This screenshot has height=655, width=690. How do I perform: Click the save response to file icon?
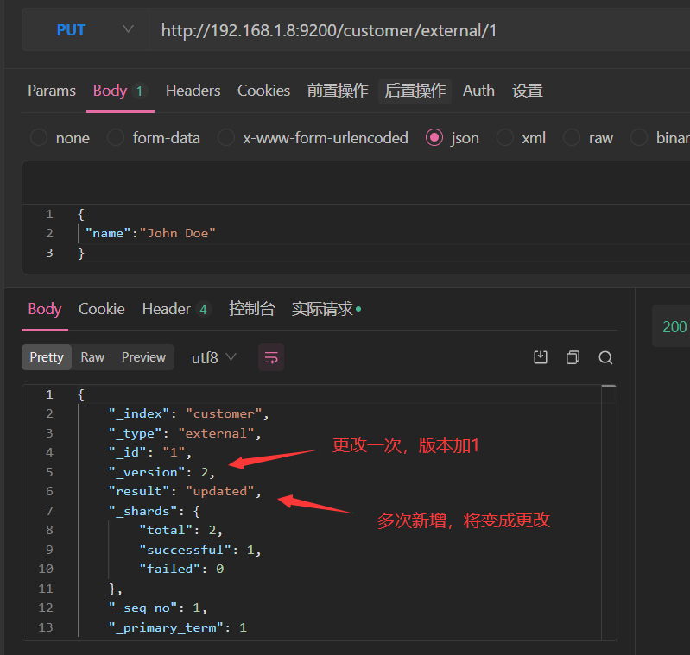click(541, 357)
